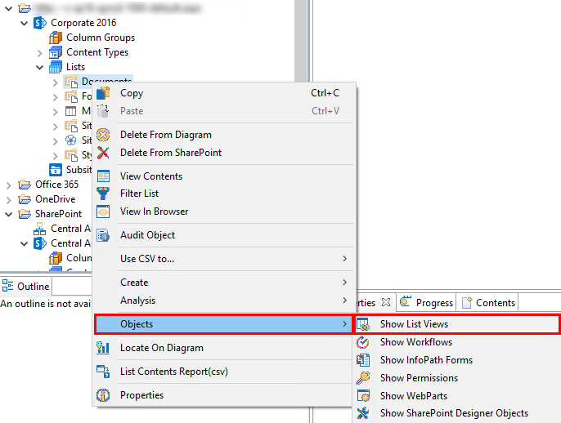Select Corporate 2016 tree item
This screenshot has width=561, height=423.
tap(83, 23)
